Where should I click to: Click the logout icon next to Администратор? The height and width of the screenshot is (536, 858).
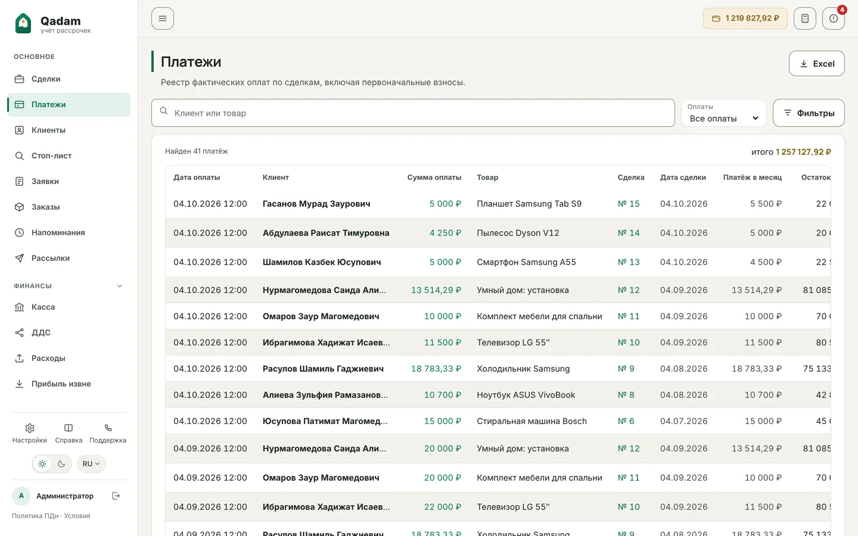pos(116,496)
